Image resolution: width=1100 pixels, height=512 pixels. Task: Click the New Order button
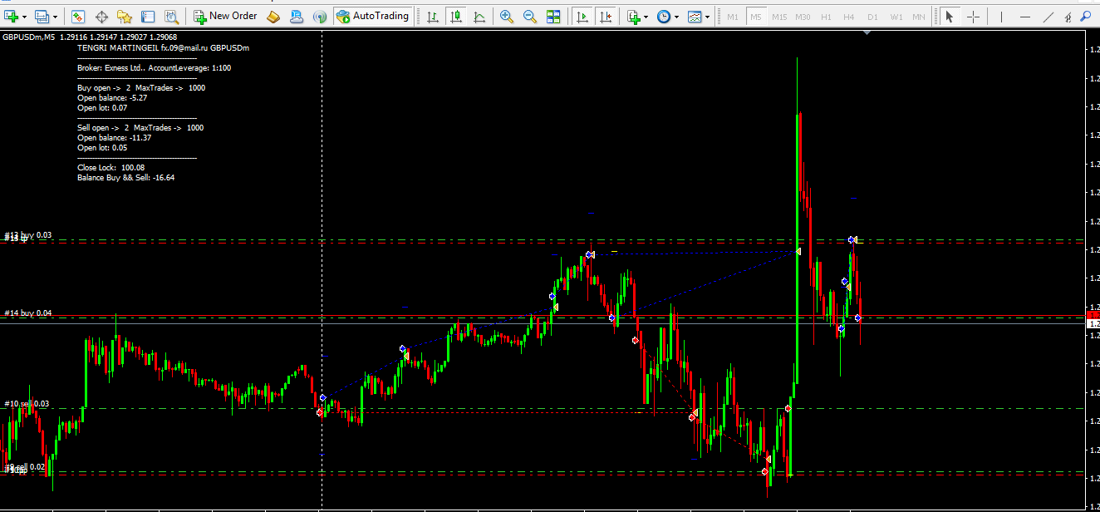click(x=225, y=16)
